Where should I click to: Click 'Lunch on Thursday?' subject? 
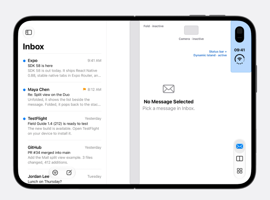pyautogui.click(x=45, y=181)
